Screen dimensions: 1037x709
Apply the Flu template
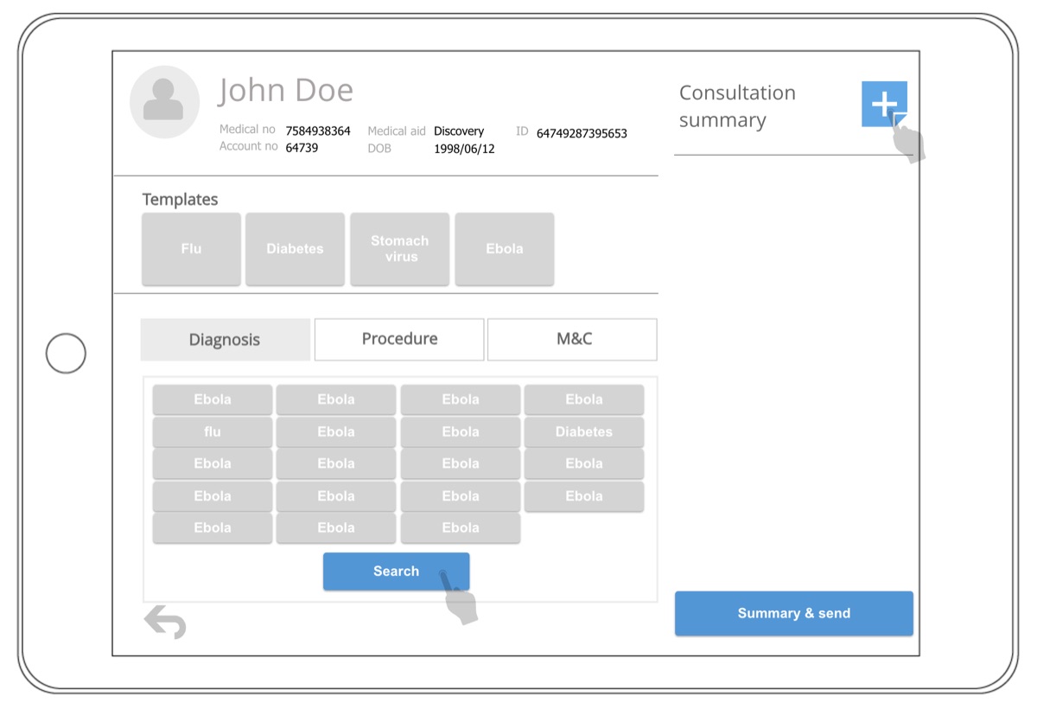[x=191, y=249]
